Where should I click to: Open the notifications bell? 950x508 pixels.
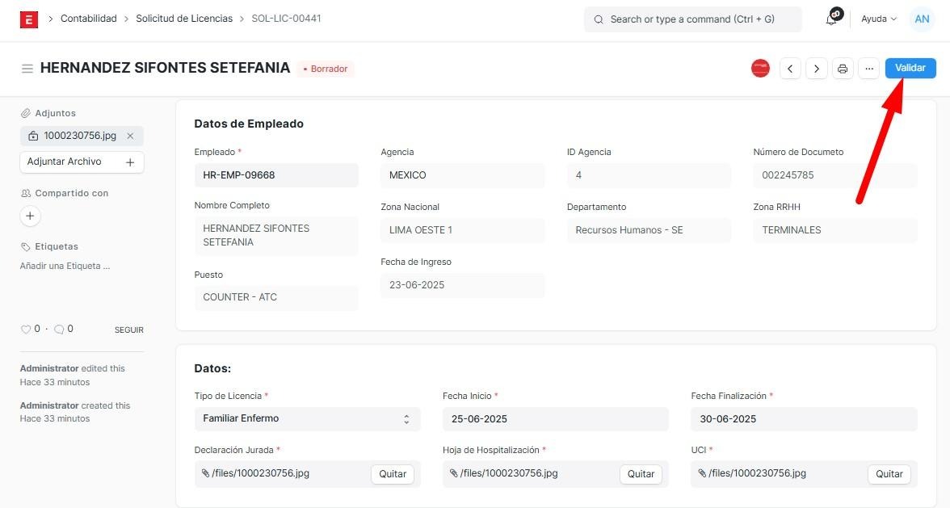[831, 19]
